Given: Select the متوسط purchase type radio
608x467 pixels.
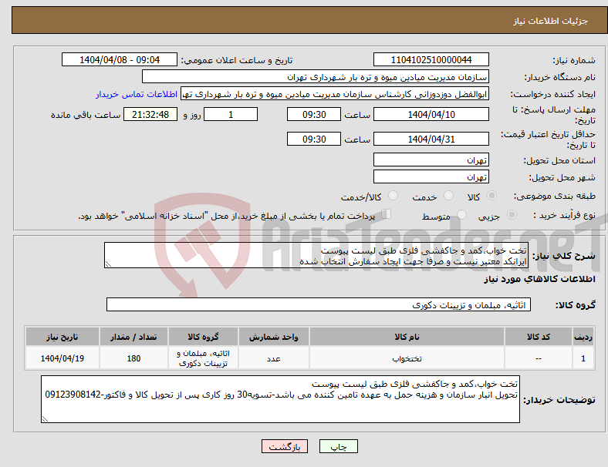Looking at the screenshot, I should coord(461,215).
